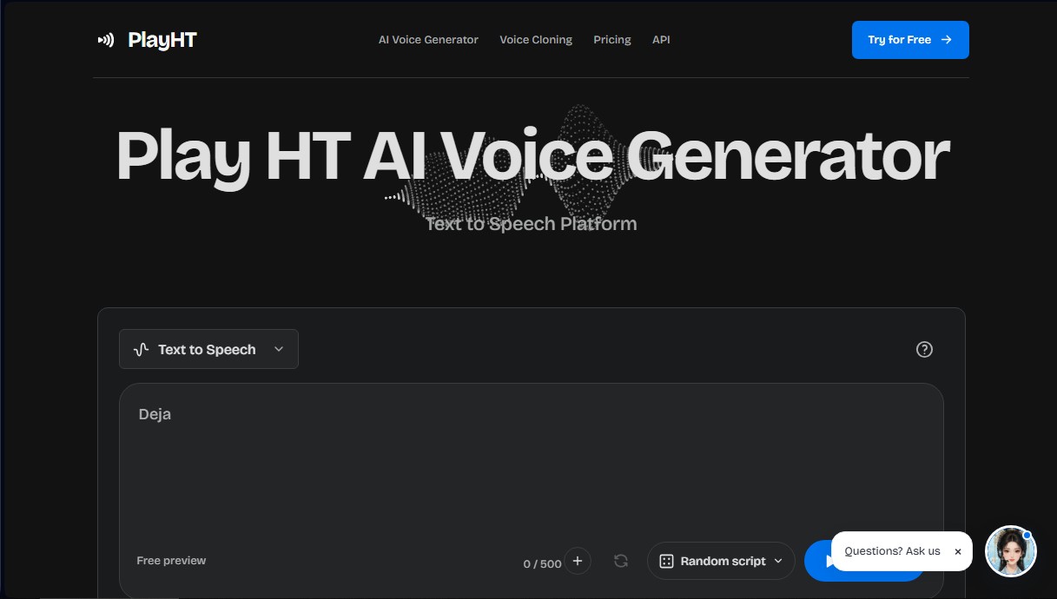Screen dimensions: 1057x599
Task: Click the Play HT AI Voice Generator heading
Action: pyautogui.click(x=532, y=156)
